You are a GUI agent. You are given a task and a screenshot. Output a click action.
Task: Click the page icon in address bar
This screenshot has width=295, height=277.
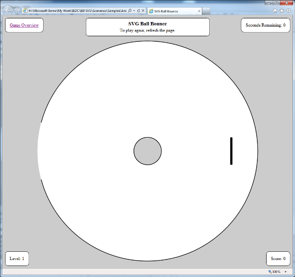25,11
